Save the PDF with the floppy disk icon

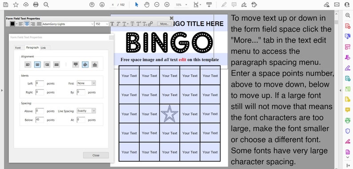6,4
